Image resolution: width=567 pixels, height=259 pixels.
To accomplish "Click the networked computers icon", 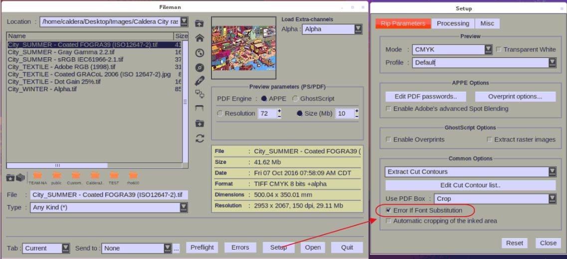I will tap(199, 94).
